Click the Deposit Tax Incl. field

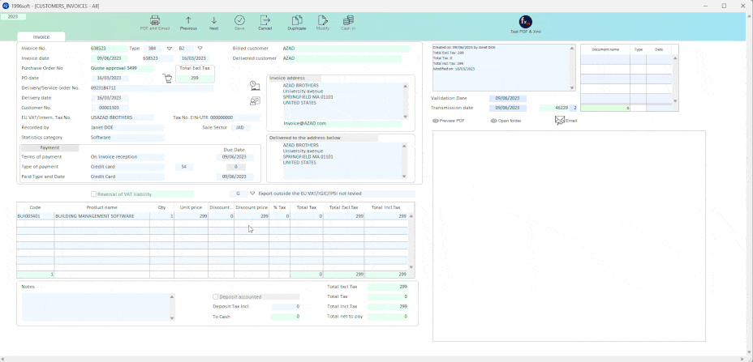286,306
